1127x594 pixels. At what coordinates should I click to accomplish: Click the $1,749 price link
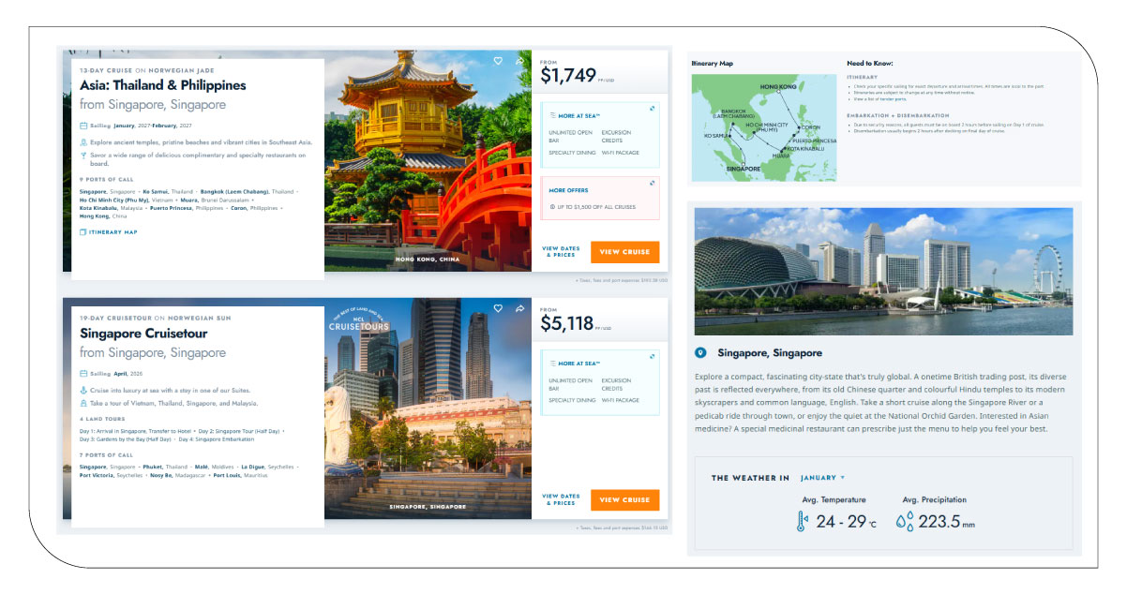point(569,73)
